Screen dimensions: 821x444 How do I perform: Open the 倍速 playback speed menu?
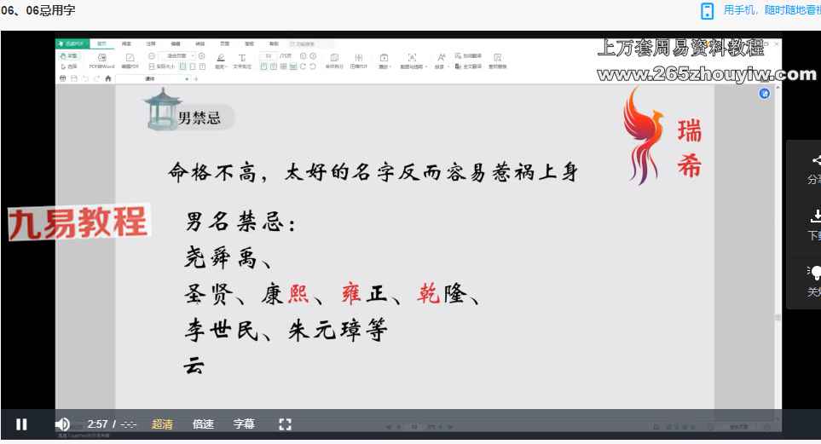(203, 424)
